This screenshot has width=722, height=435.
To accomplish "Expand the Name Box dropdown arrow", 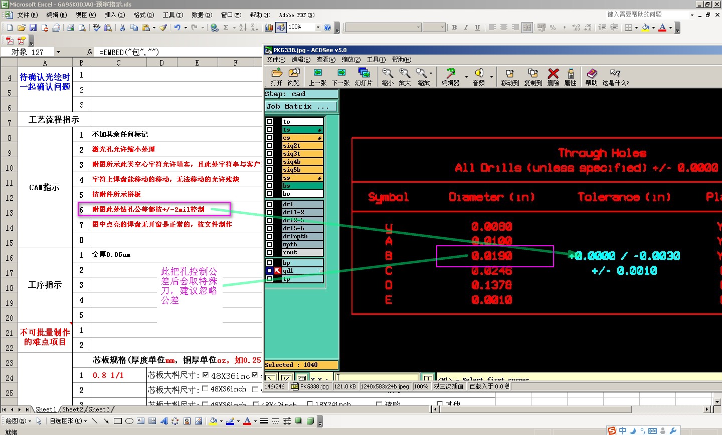I will [58, 52].
